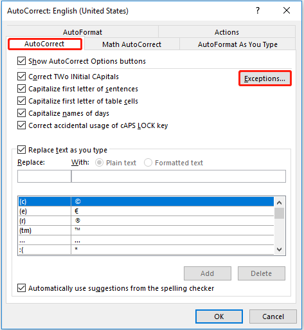Open the AutoFormat As You Type tab
304x330 pixels.
[238, 44]
